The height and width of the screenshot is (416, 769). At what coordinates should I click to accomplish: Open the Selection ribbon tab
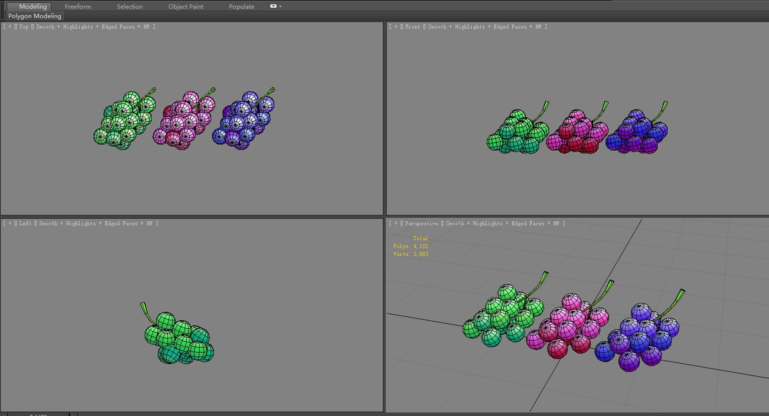click(x=130, y=6)
